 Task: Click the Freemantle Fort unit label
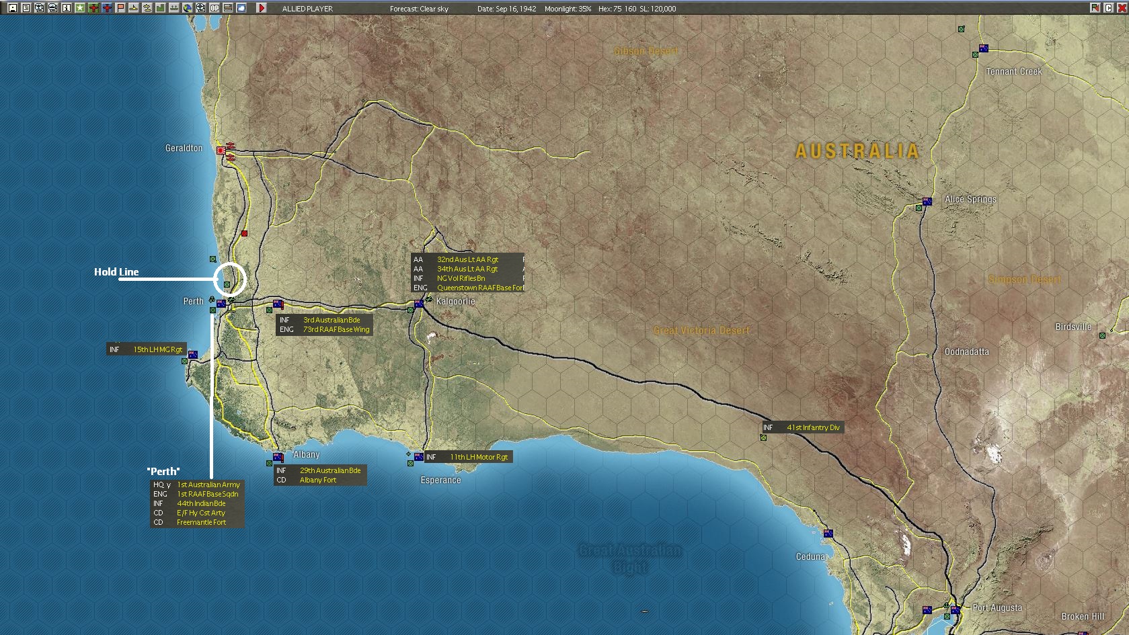201,523
